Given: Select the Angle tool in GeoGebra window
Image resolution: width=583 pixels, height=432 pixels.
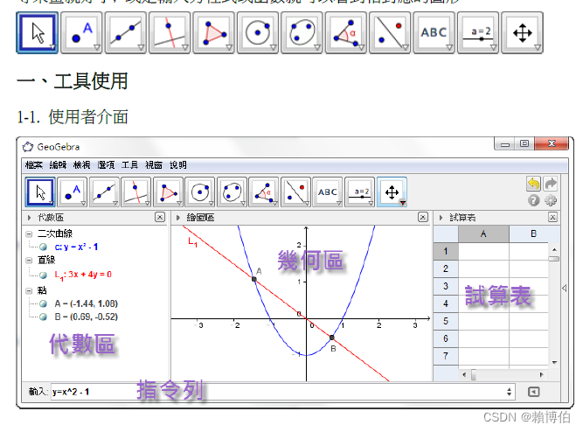Looking at the screenshot, I should (x=264, y=192).
